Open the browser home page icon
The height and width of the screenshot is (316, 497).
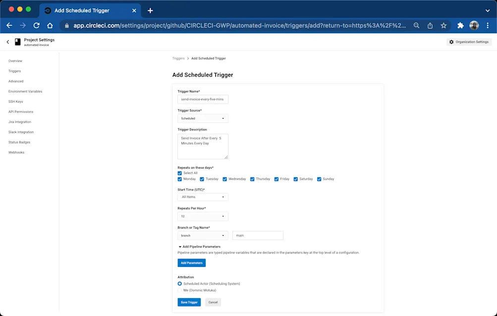(x=50, y=25)
